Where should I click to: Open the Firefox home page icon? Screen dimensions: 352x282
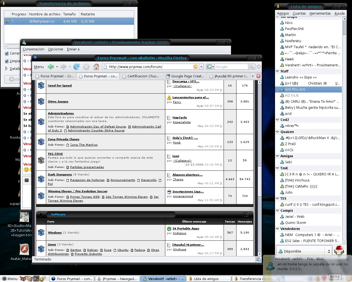(x=96, y=67)
